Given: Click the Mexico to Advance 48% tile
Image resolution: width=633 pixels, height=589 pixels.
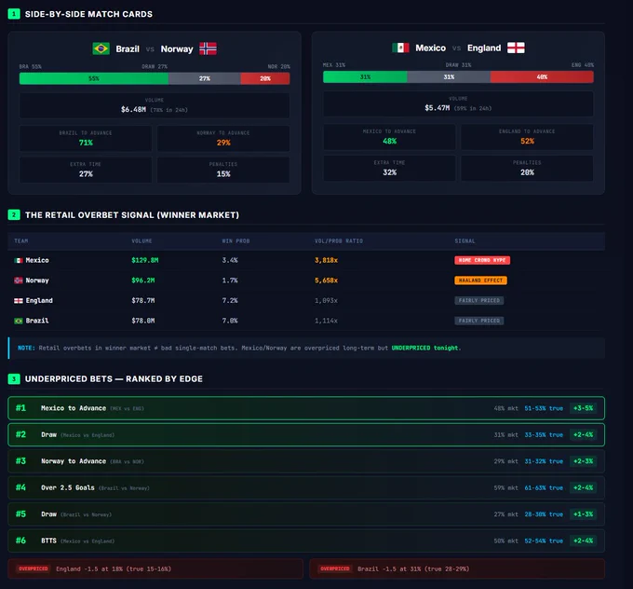Looking at the screenshot, I should [389, 137].
